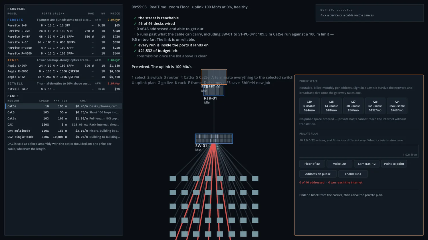This screenshot has width=428, height=240.
Task: Select OS2 single-mode fiber
Action: tap(64, 137)
